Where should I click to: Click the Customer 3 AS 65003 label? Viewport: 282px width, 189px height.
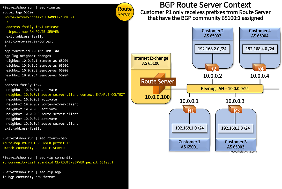(235, 144)
